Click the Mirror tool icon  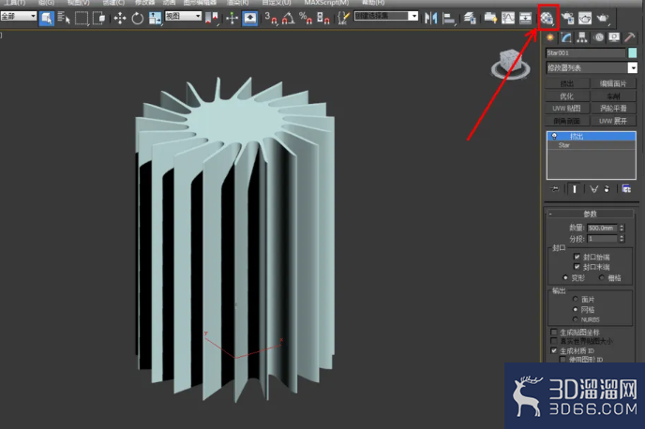tap(430, 18)
